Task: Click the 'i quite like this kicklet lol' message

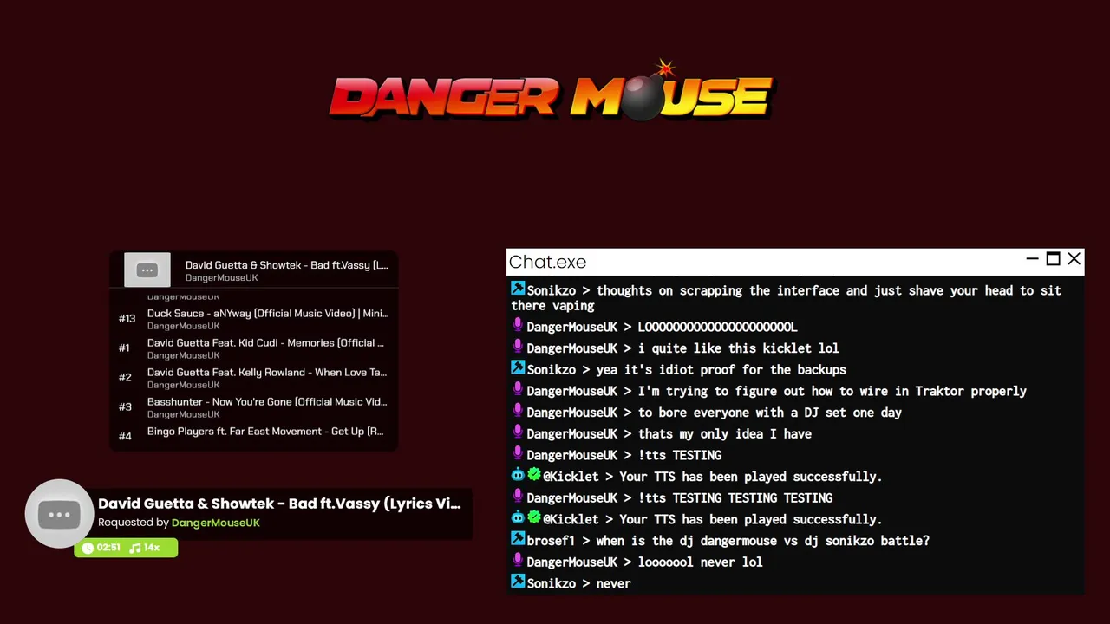Action: pyautogui.click(x=739, y=348)
